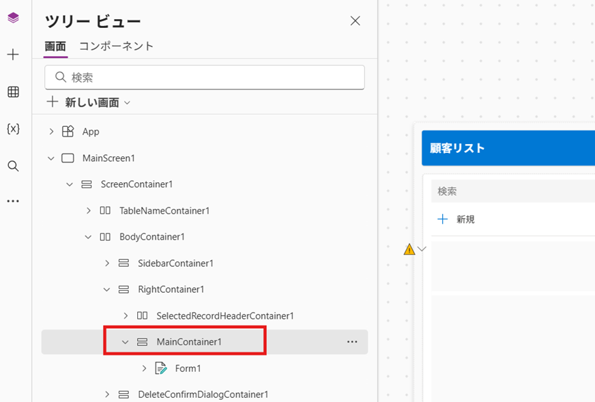Expand the Form1 node
The image size is (595, 402).
point(144,369)
